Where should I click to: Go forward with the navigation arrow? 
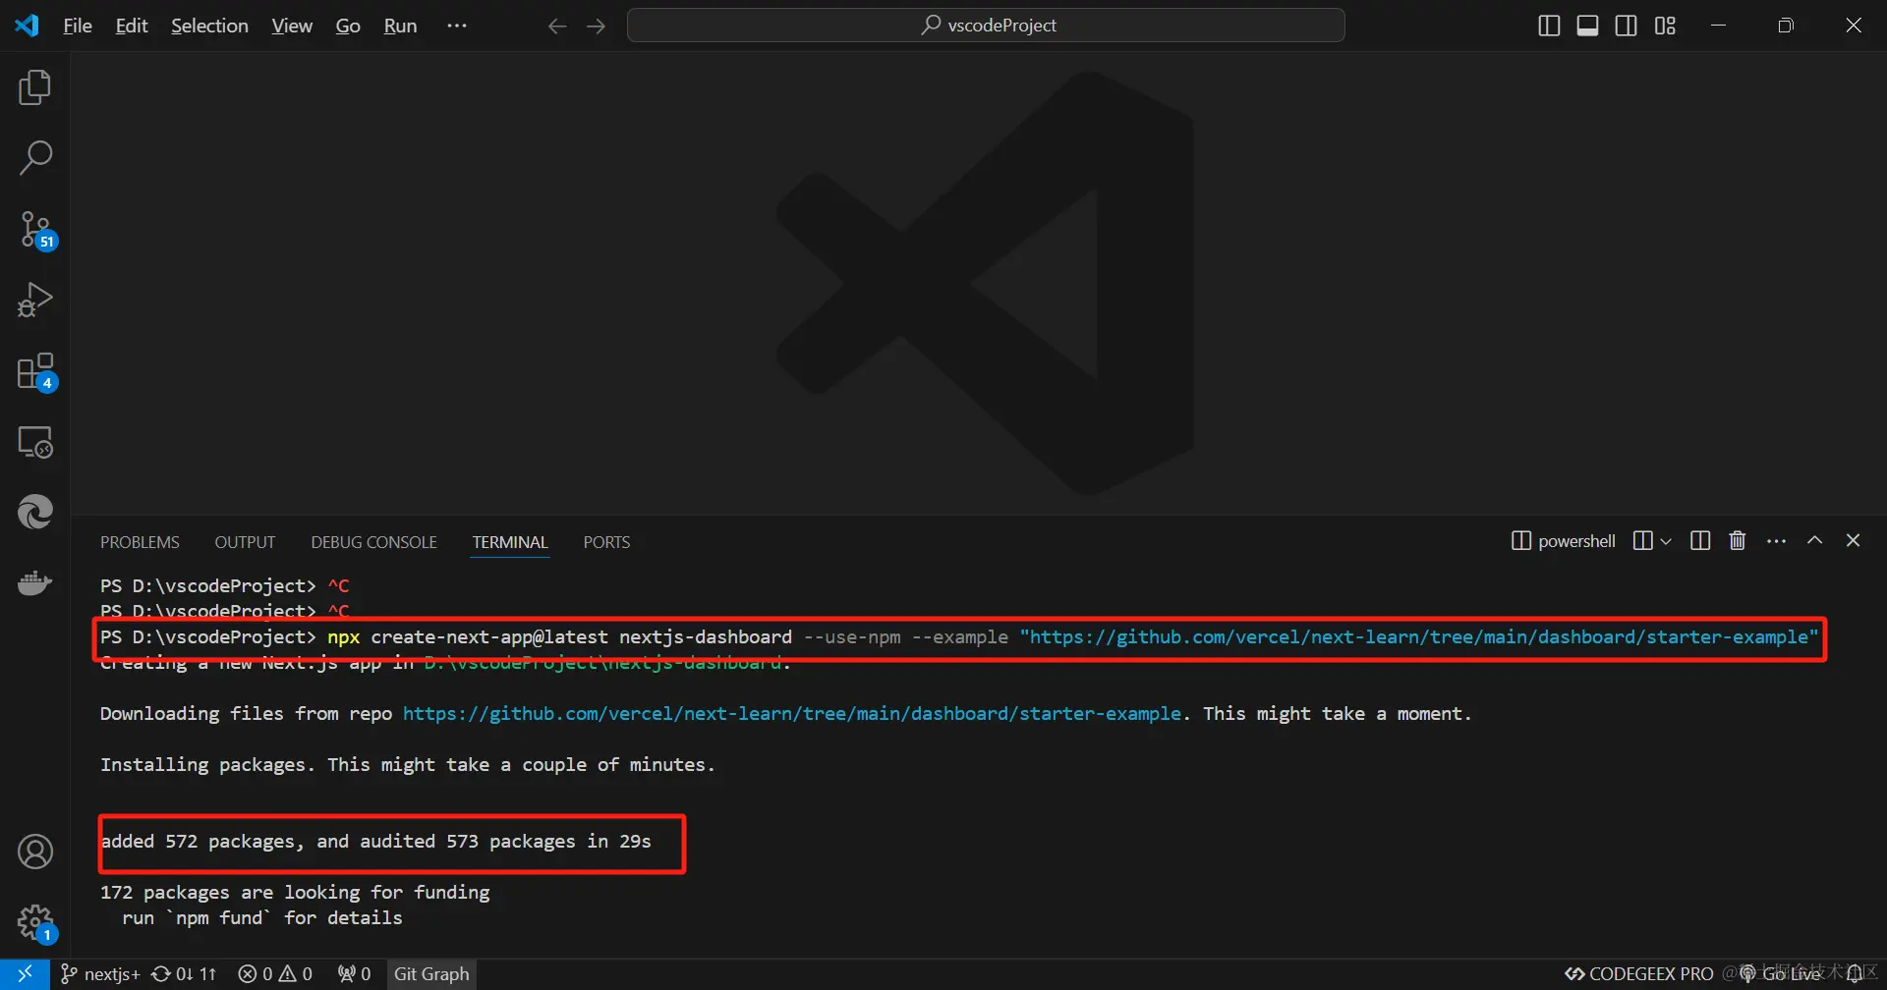pyautogui.click(x=596, y=27)
